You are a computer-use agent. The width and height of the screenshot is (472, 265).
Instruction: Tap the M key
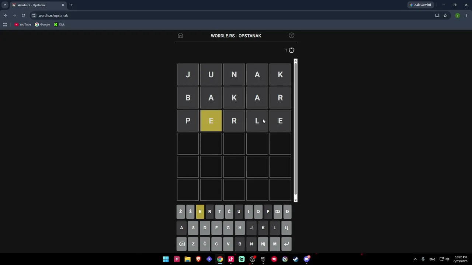275,244
